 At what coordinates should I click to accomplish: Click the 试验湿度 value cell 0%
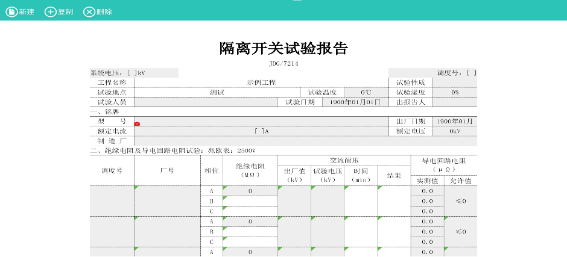pyautogui.click(x=454, y=92)
